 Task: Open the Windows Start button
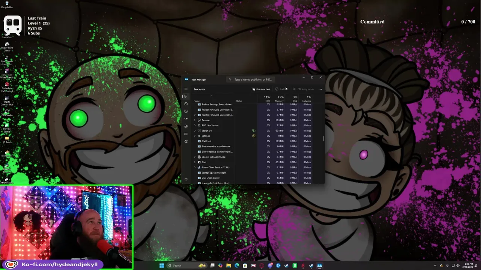click(x=162, y=265)
